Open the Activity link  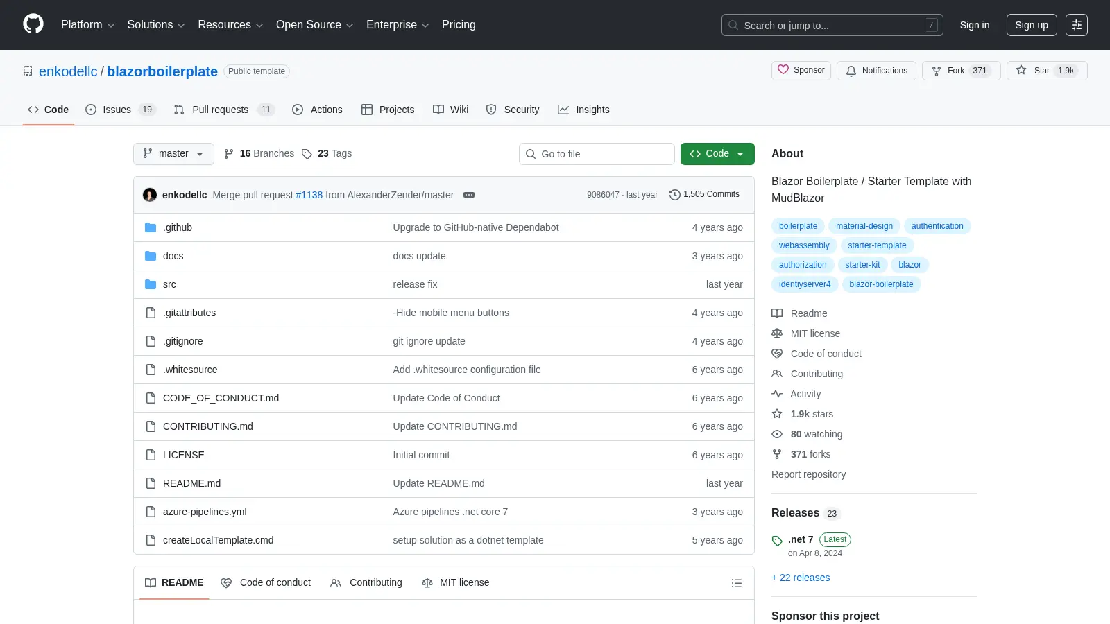[x=796, y=394]
